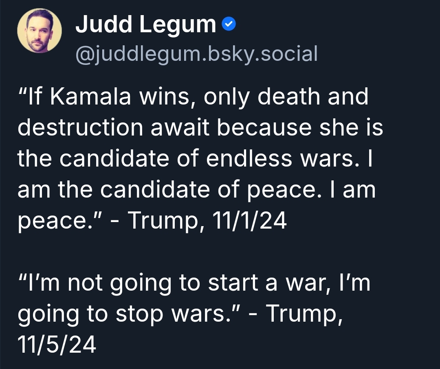
Task: Click the word "destruction" in the post
Action: tap(80, 128)
